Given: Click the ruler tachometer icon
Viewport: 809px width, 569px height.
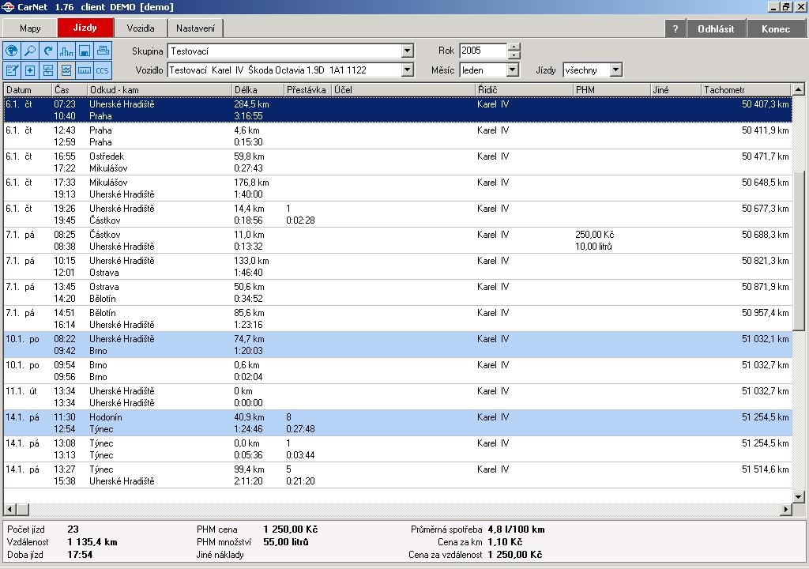Looking at the screenshot, I should click(84, 70).
